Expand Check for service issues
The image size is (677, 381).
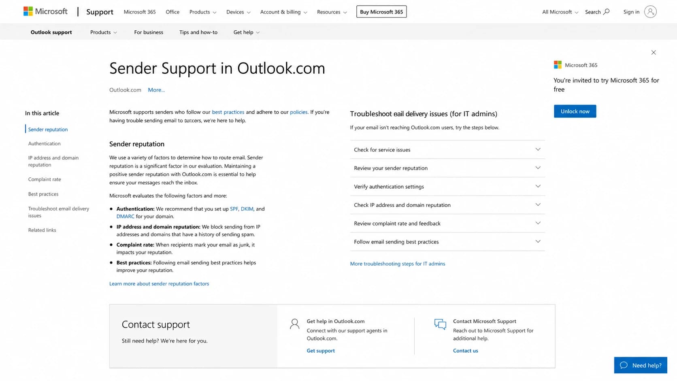coord(447,149)
